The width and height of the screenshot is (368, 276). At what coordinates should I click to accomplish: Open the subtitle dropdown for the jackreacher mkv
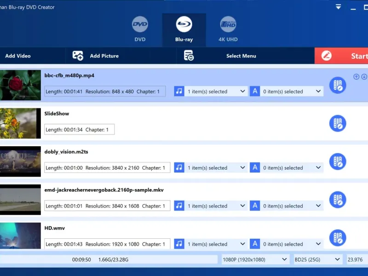coord(292,206)
